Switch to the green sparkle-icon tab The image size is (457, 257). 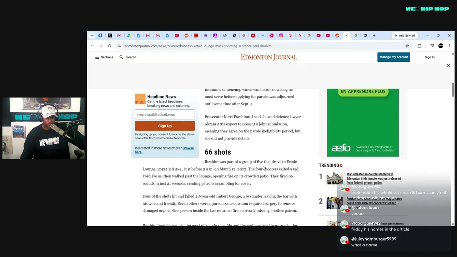pyautogui.click(x=262, y=36)
